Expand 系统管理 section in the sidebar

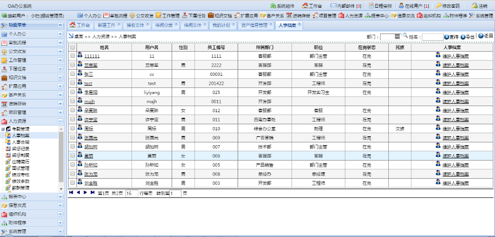click(x=61, y=232)
